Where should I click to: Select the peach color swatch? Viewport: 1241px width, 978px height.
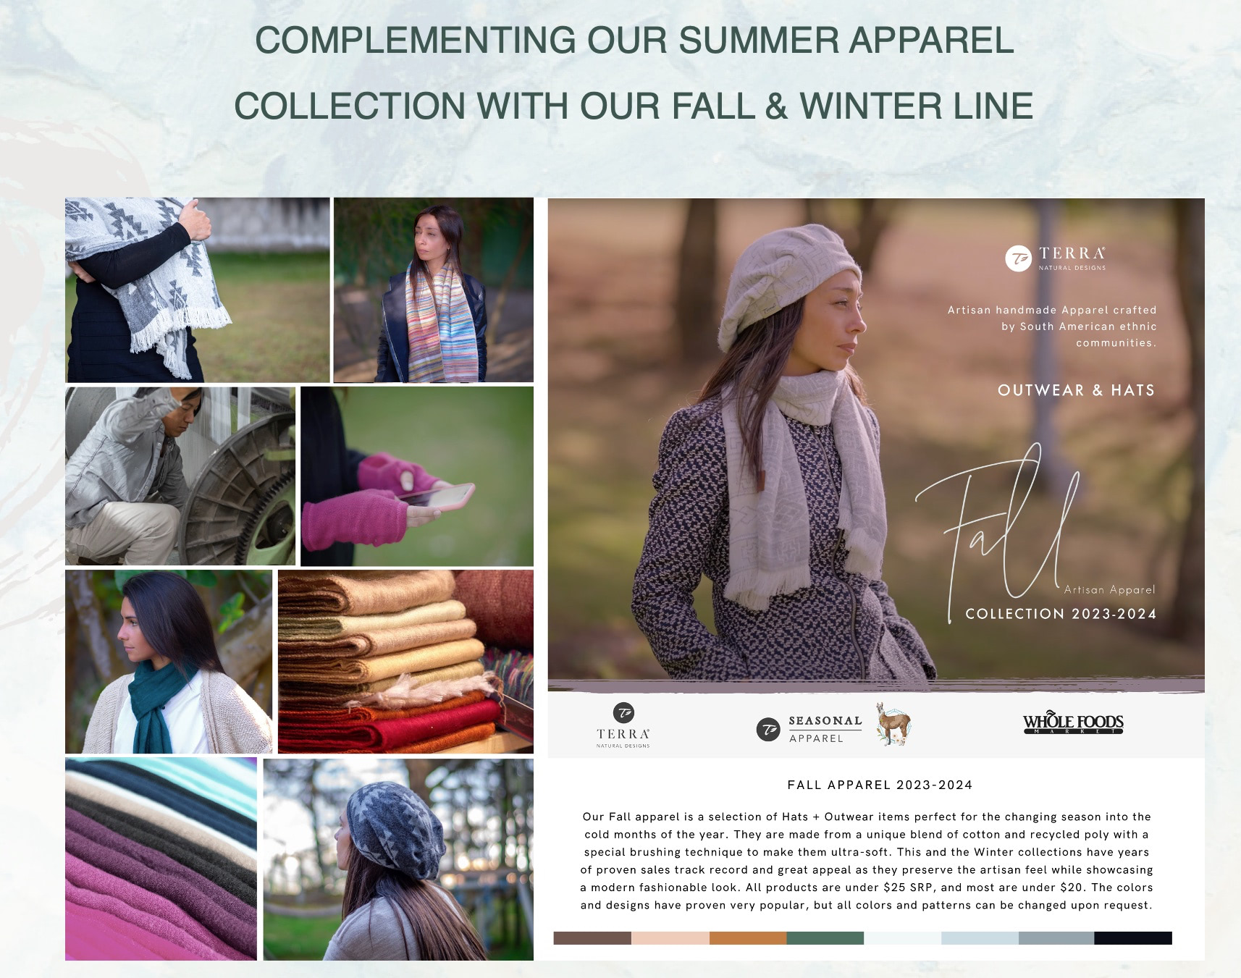[670, 938]
